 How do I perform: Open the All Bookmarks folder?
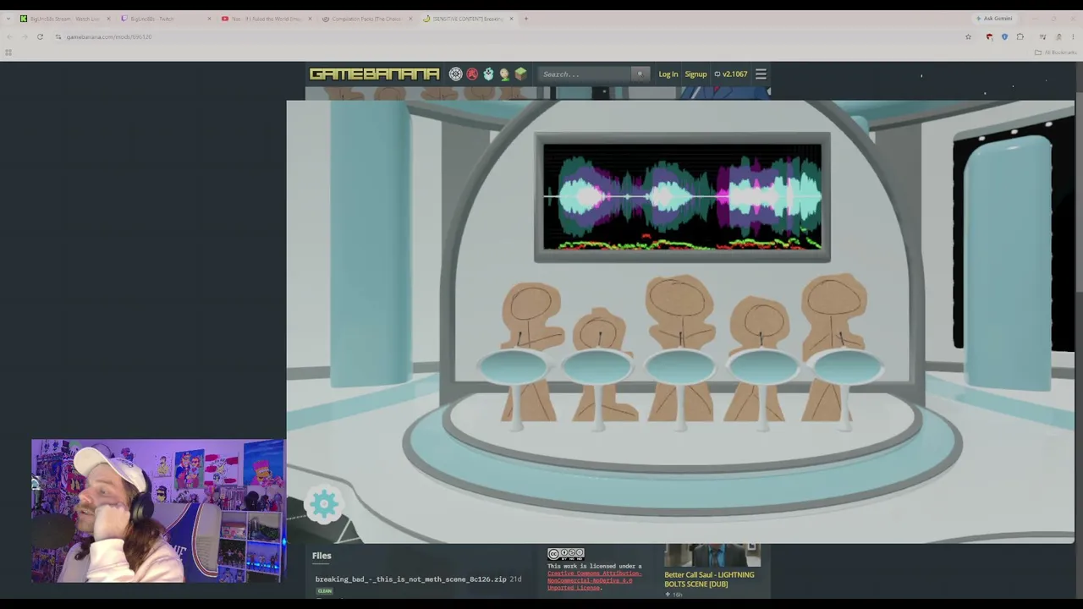tap(1055, 52)
